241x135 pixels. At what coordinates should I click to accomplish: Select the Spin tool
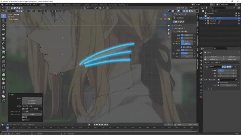tap(4, 79)
